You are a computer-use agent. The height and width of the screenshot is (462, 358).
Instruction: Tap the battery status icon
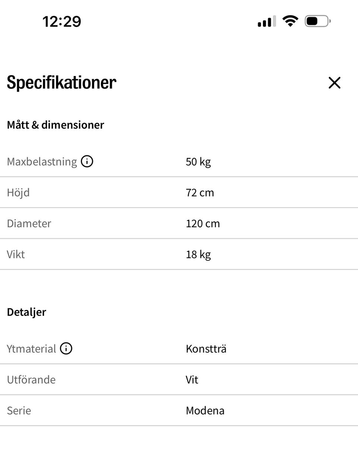(317, 21)
